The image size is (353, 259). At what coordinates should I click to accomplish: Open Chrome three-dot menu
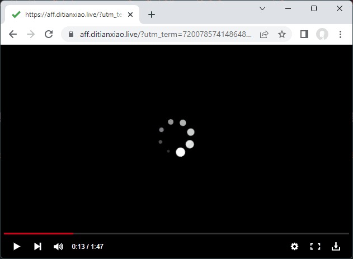(341, 34)
